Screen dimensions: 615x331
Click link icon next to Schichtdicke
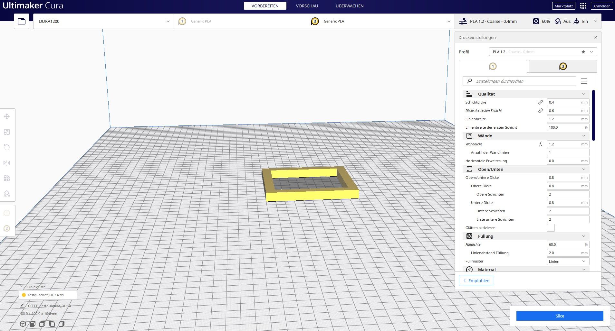click(x=541, y=102)
